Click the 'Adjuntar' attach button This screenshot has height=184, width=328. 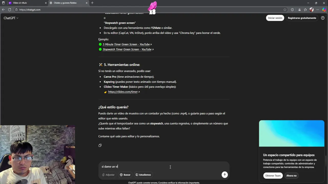108,175
